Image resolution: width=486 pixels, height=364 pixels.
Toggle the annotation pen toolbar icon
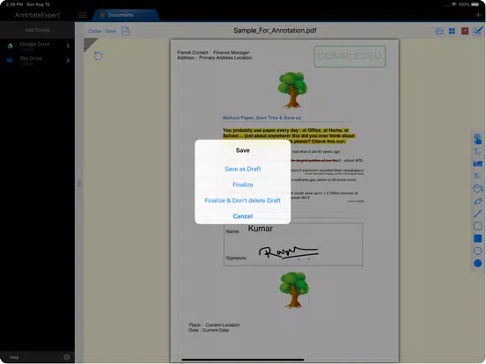[x=477, y=31]
